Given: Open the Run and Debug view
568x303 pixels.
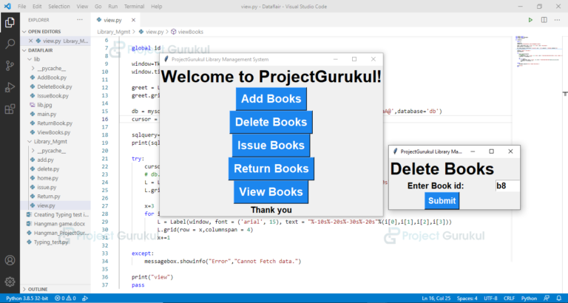Looking at the screenshot, I should point(10,87).
